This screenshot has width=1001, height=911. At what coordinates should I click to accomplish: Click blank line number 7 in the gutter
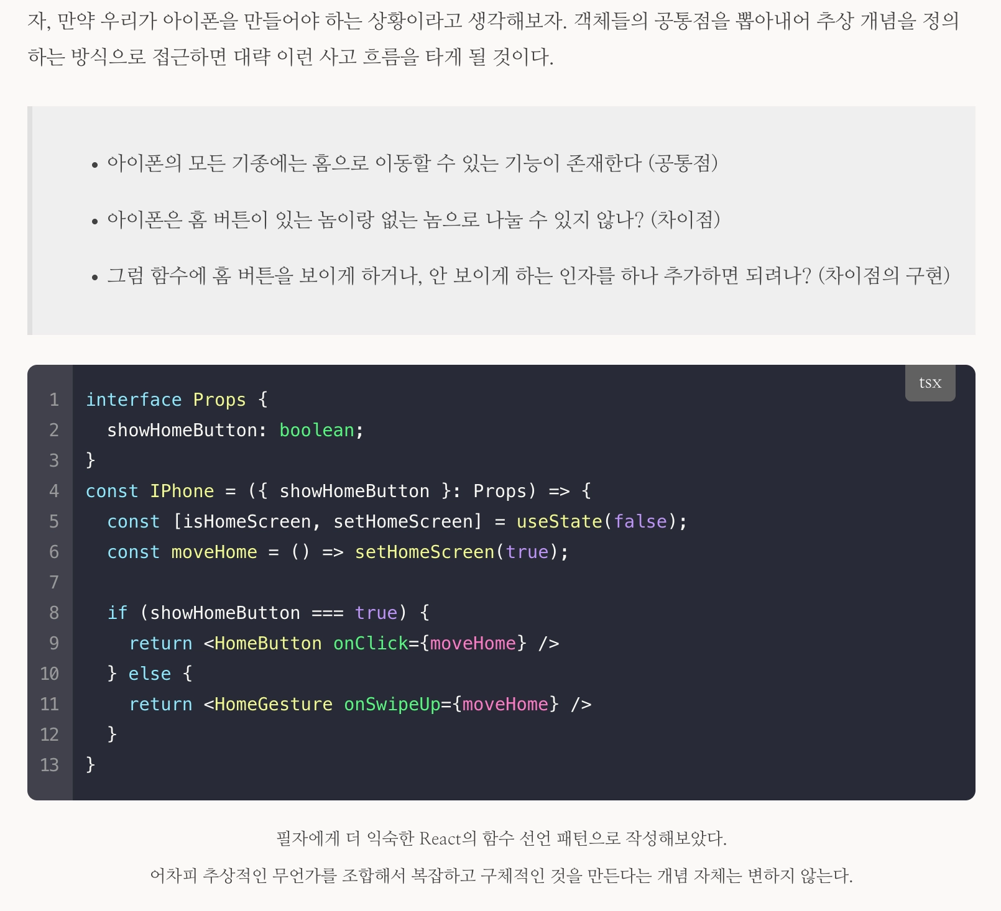54,582
